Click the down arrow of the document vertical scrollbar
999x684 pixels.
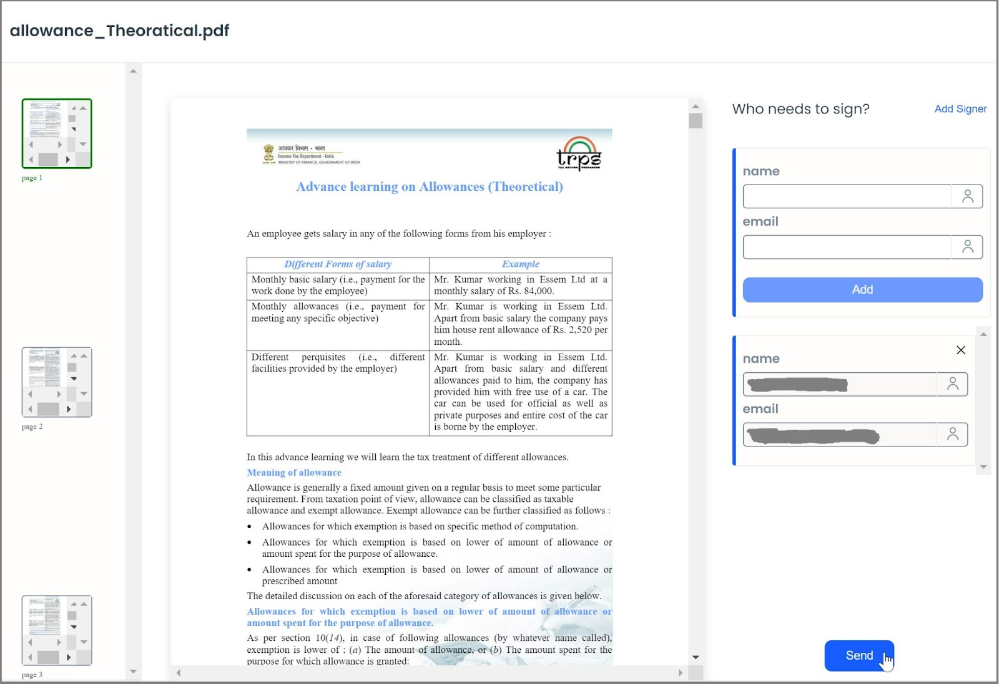pos(696,657)
